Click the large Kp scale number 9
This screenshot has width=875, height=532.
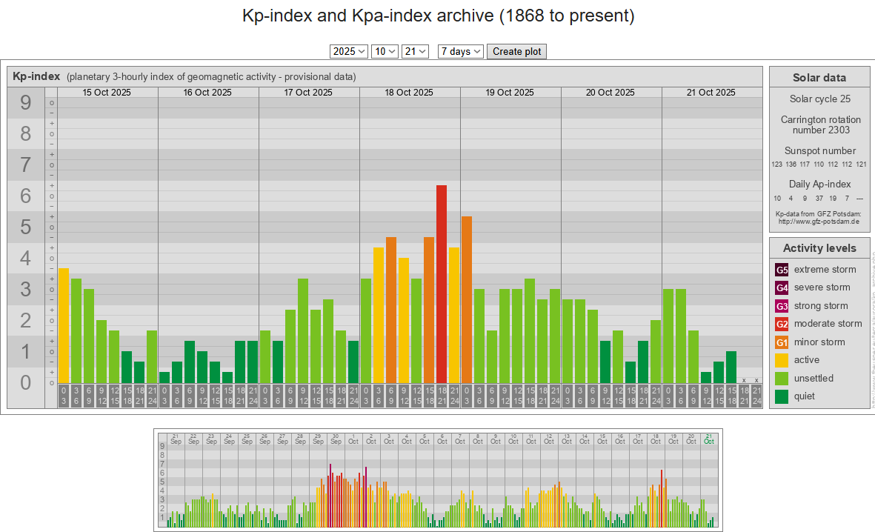point(26,103)
